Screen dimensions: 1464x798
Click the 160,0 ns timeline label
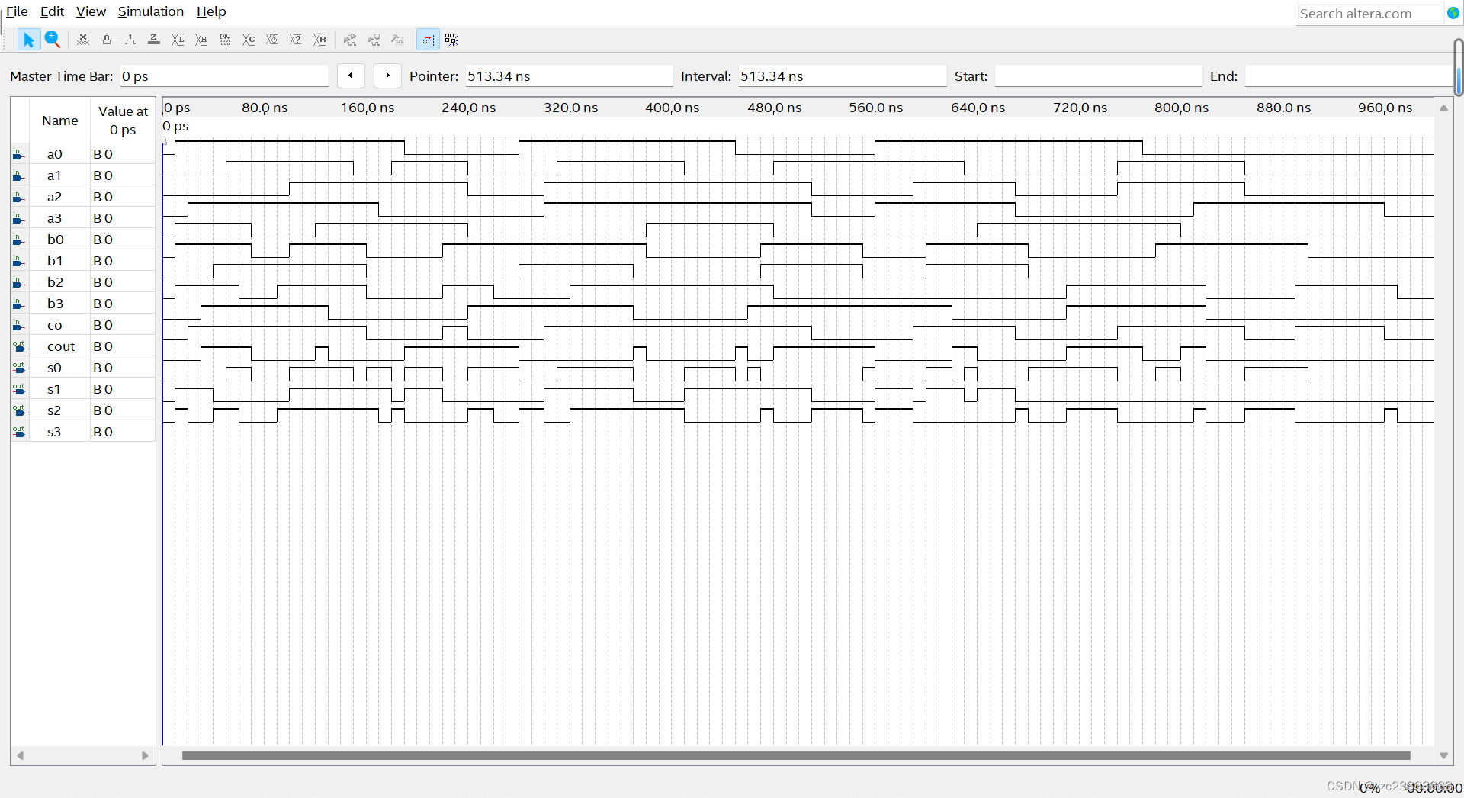(367, 108)
